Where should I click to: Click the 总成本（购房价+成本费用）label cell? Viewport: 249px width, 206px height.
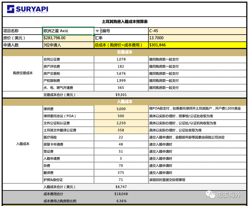click(x=121, y=45)
